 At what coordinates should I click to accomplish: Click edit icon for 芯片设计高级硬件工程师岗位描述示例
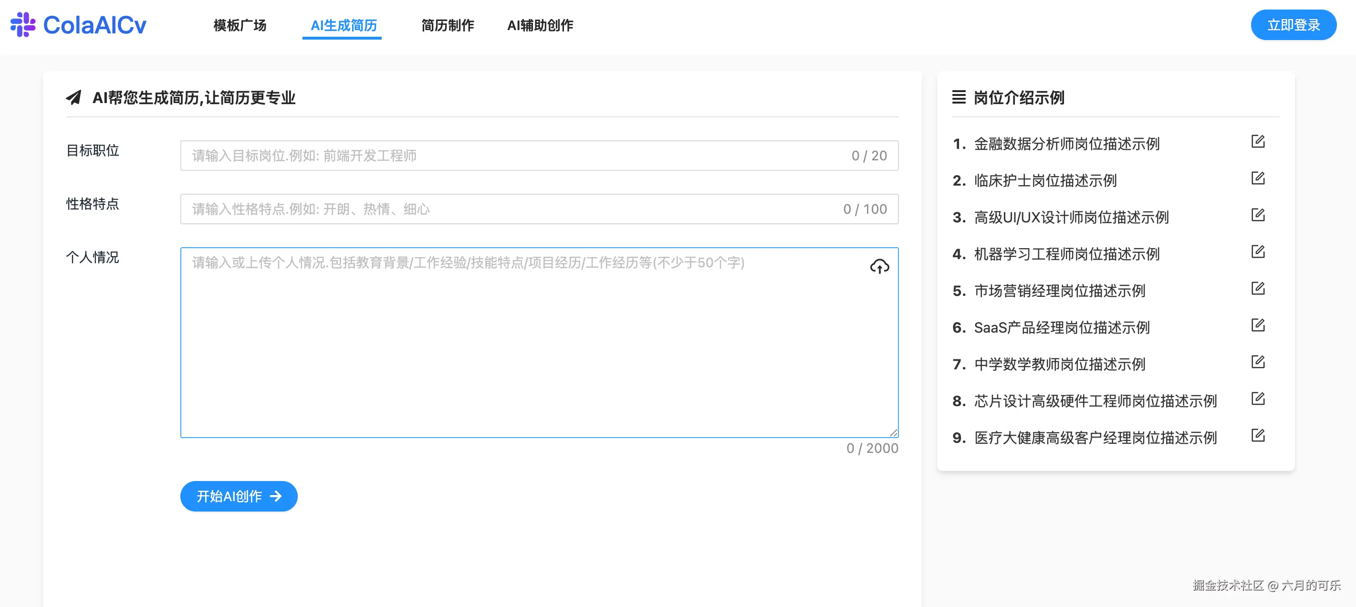1258,399
